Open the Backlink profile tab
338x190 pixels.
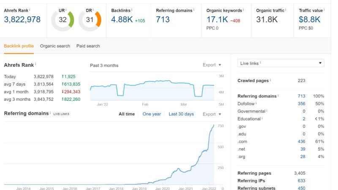(x=19, y=46)
